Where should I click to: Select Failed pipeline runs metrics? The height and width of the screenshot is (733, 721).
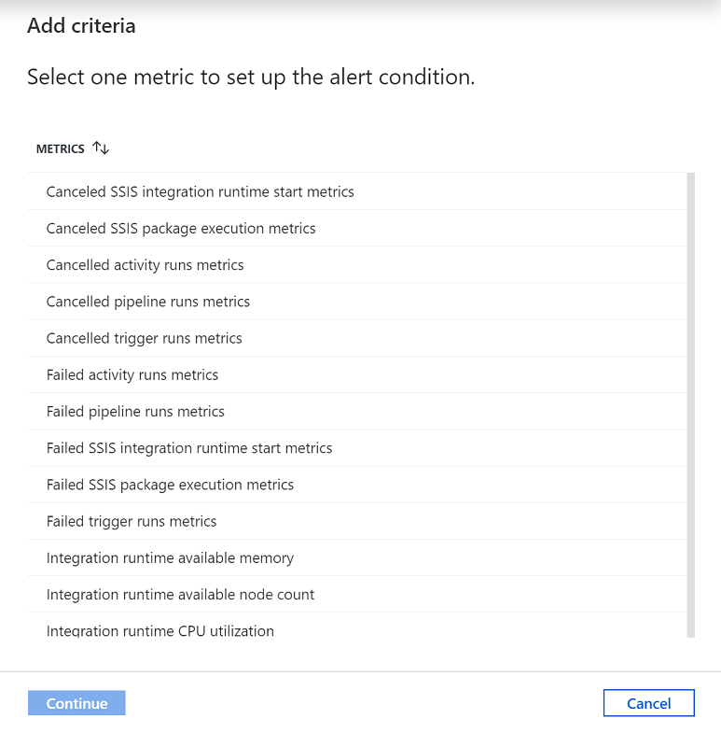pos(135,411)
